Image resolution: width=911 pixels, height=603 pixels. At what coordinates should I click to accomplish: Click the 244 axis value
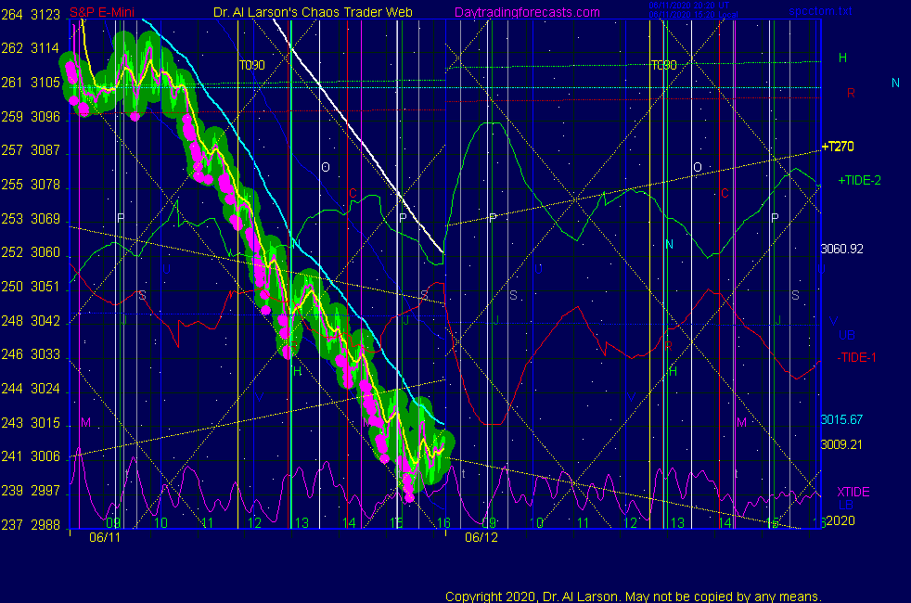coord(12,388)
